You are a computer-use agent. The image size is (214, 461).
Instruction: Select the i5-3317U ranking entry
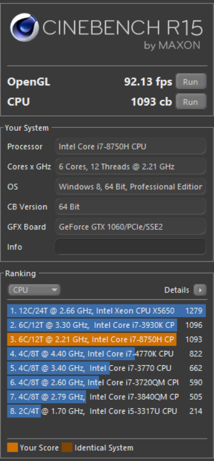click(x=107, y=411)
